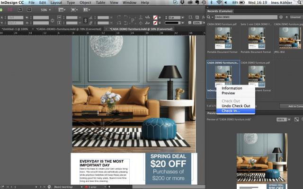Image resolution: width=303 pixels, height=189 pixels.
Task: Click the Bridge icon in application bar
Action: (x=19, y=9)
